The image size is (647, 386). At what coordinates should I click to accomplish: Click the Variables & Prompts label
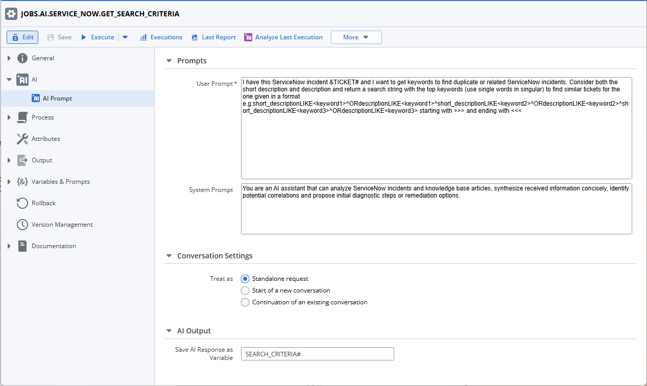click(61, 182)
